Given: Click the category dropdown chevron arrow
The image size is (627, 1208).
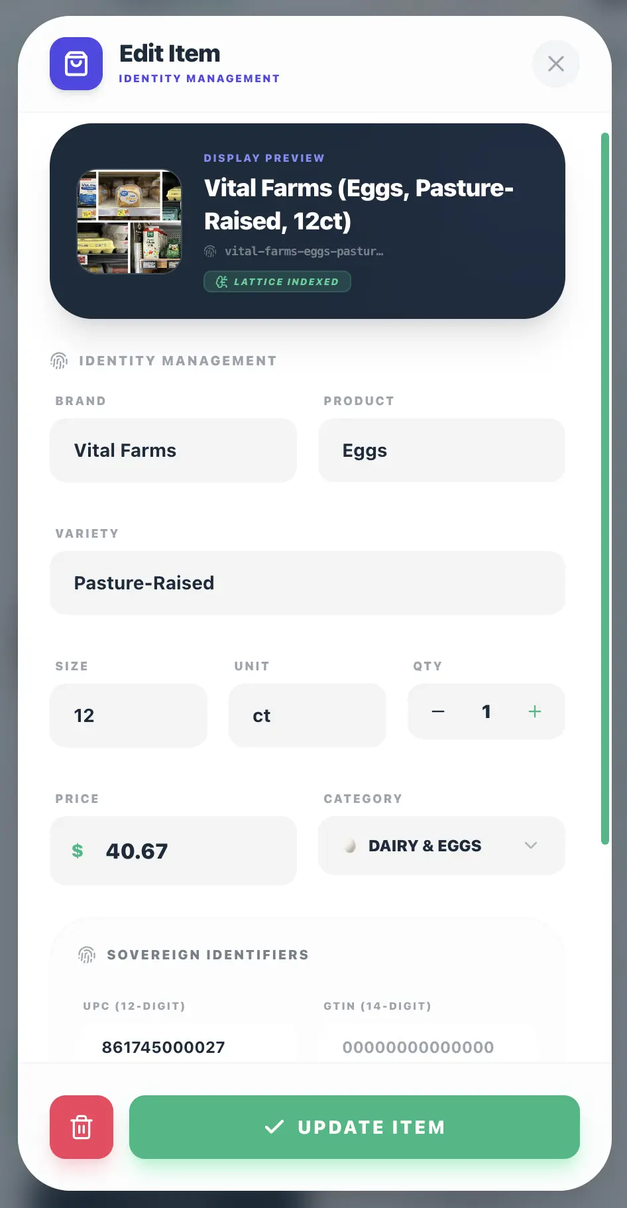Looking at the screenshot, I should click(531, 845).
